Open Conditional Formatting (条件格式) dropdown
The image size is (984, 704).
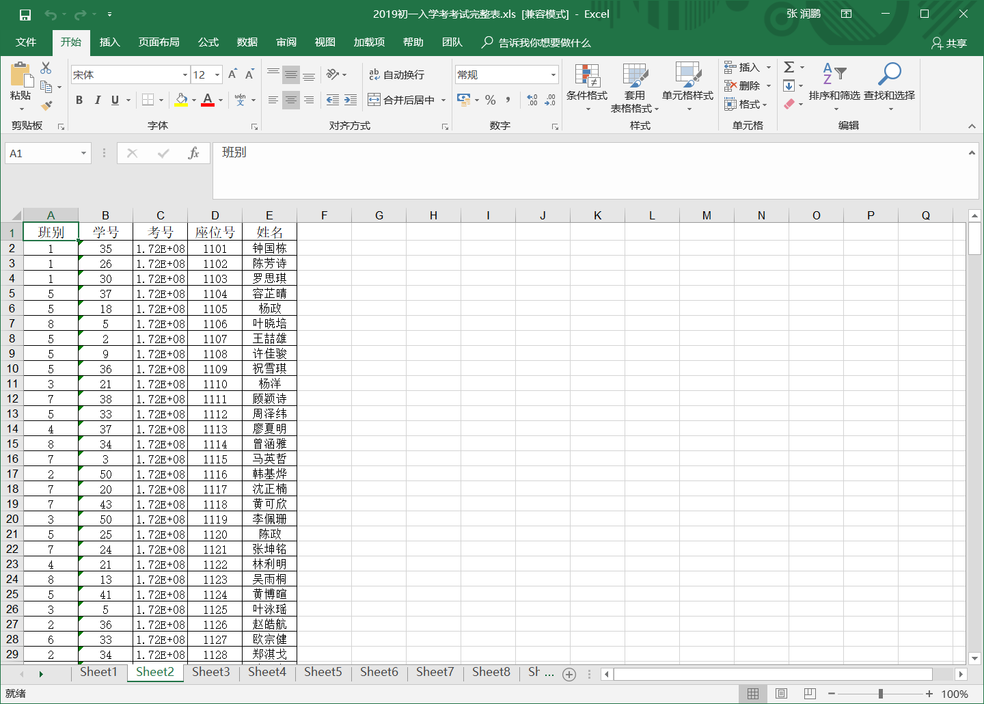(587, 87)
